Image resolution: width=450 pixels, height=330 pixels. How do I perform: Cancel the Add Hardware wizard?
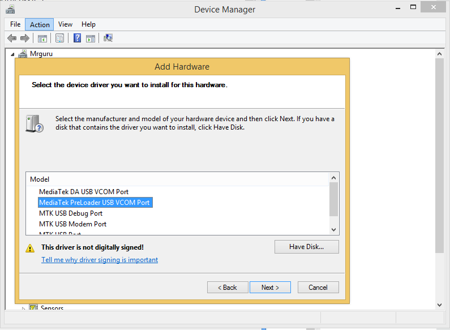pyautogui.click(x=318, y=287)
